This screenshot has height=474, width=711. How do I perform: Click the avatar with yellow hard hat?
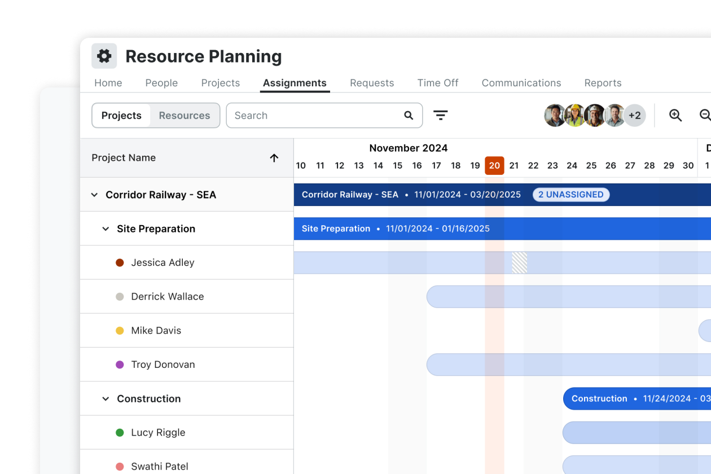coord(574,116)
